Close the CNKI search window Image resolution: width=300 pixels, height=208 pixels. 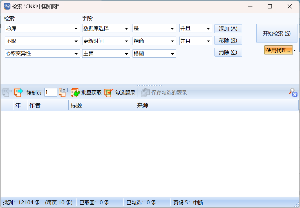(290, 6)
